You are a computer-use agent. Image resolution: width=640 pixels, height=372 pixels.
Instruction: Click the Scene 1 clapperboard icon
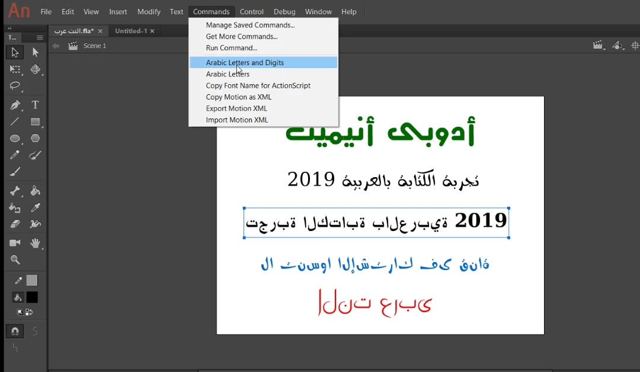point(73,46)
